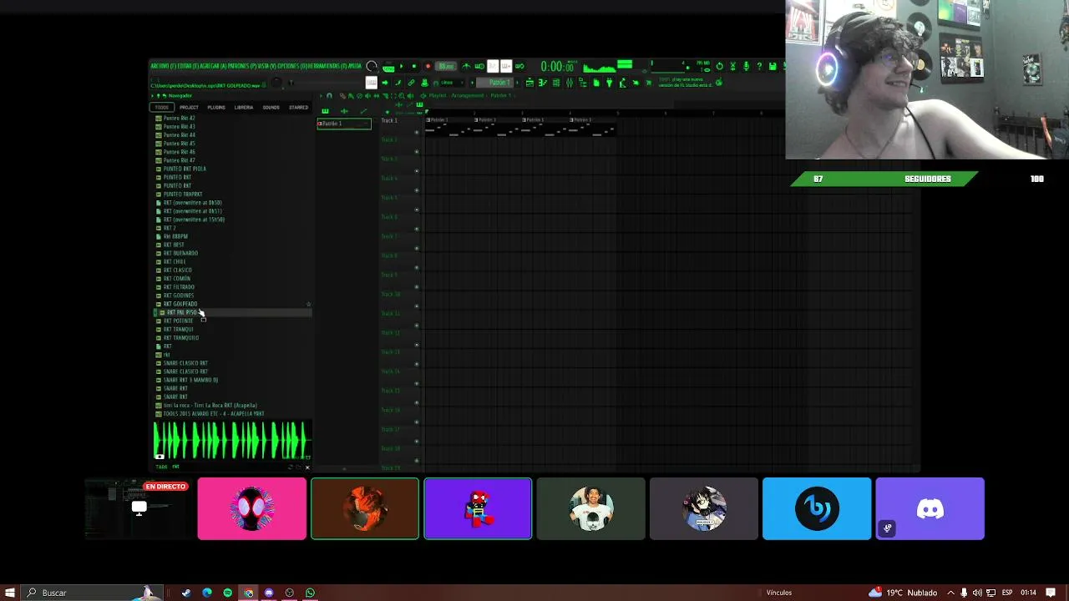Viewport: 1069px width, 601px height.
Task: Expand the PUNTEO RKT PIOLA folder
Action: tap(185, 169)
